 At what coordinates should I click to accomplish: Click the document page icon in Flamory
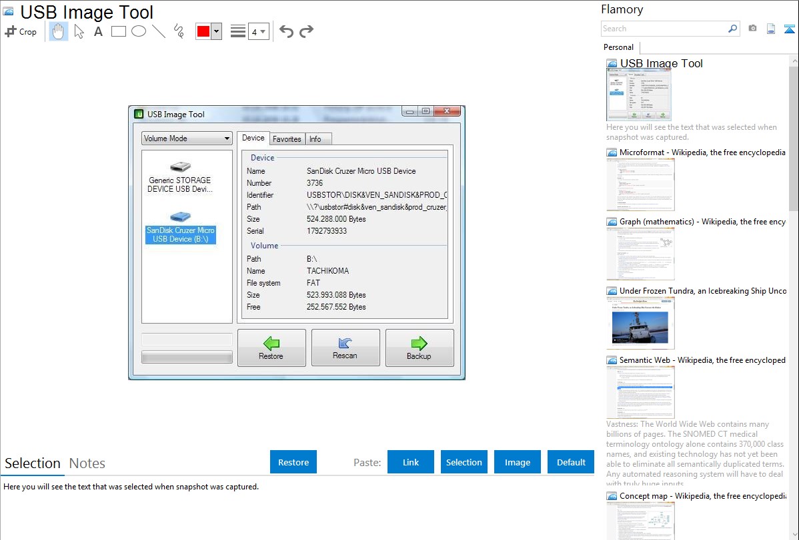(x=771, y=29)
